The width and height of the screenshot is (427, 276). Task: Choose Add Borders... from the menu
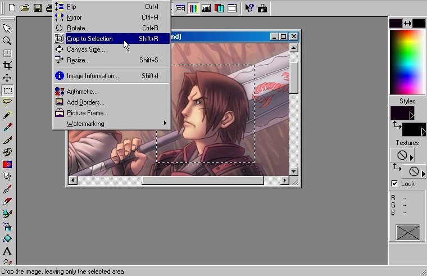click(x=112, y=102)
